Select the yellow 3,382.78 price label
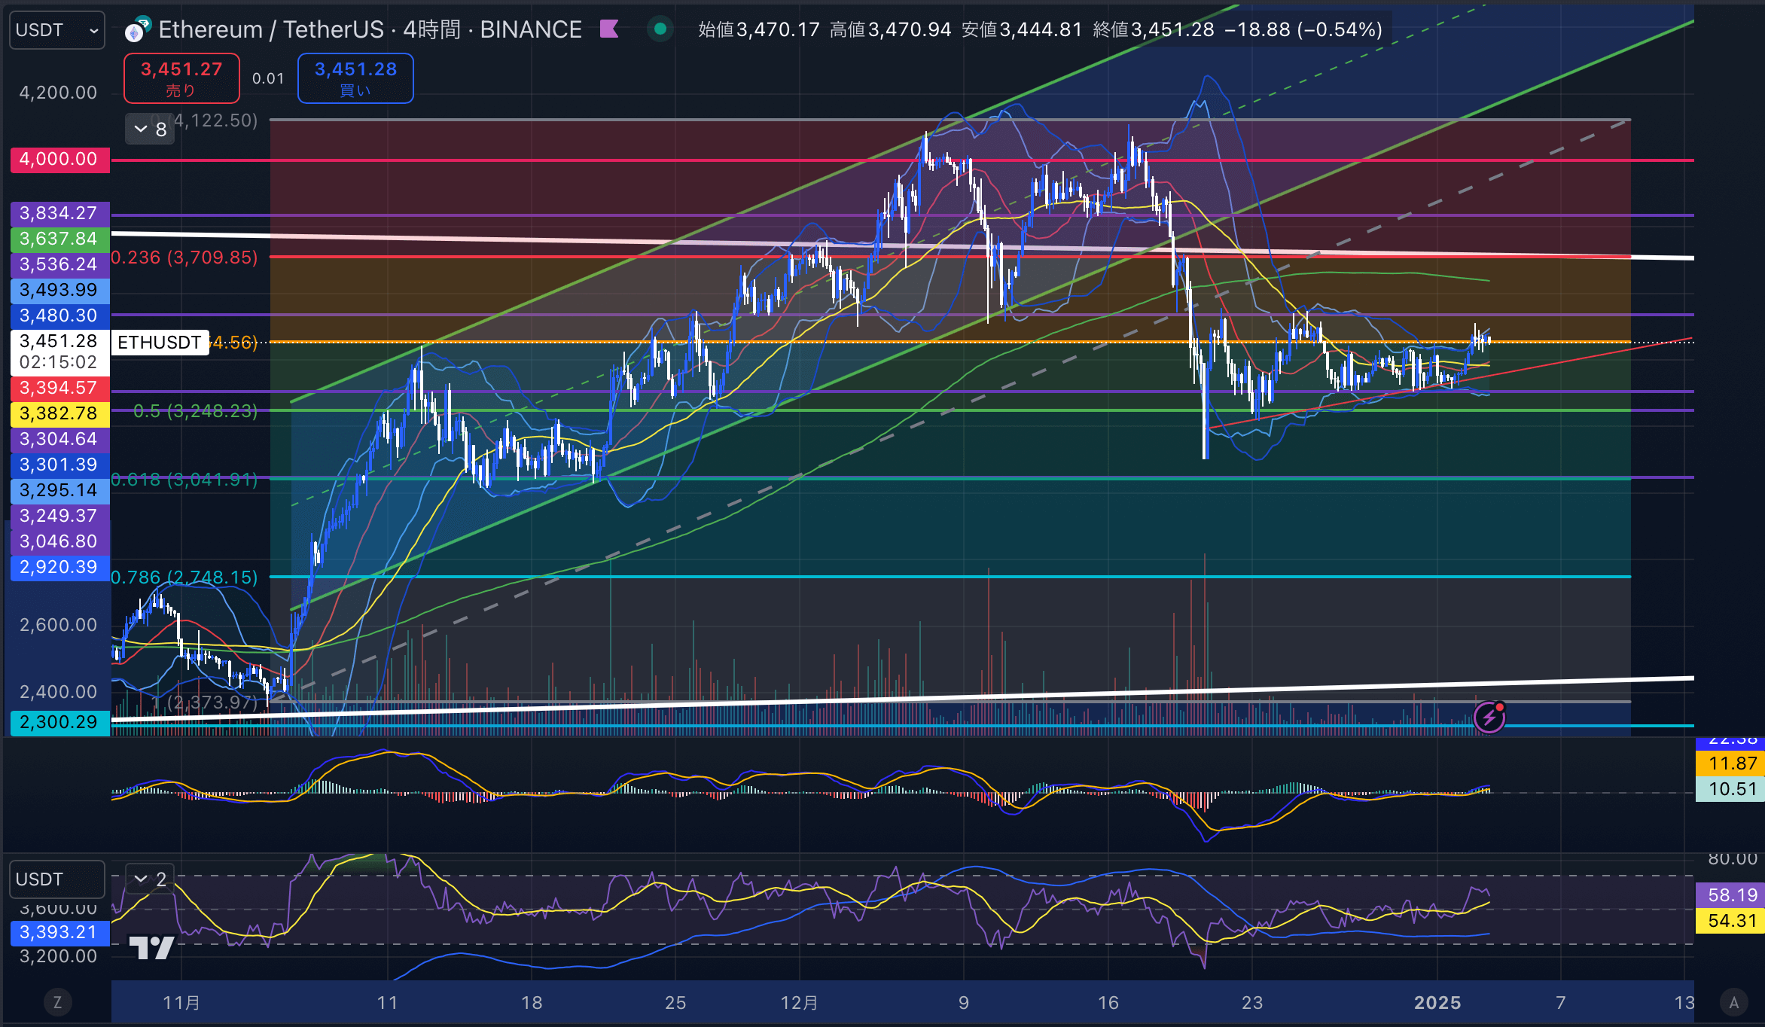Viewport: 1765px width, 1027px height. click(59, 413)
